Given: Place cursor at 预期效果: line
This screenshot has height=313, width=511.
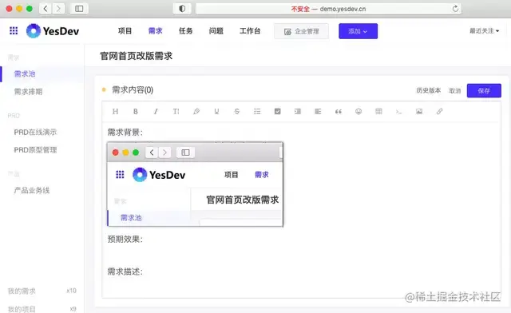Looking at the screenshot, I should pyautogui.click(x=125, y=239).
